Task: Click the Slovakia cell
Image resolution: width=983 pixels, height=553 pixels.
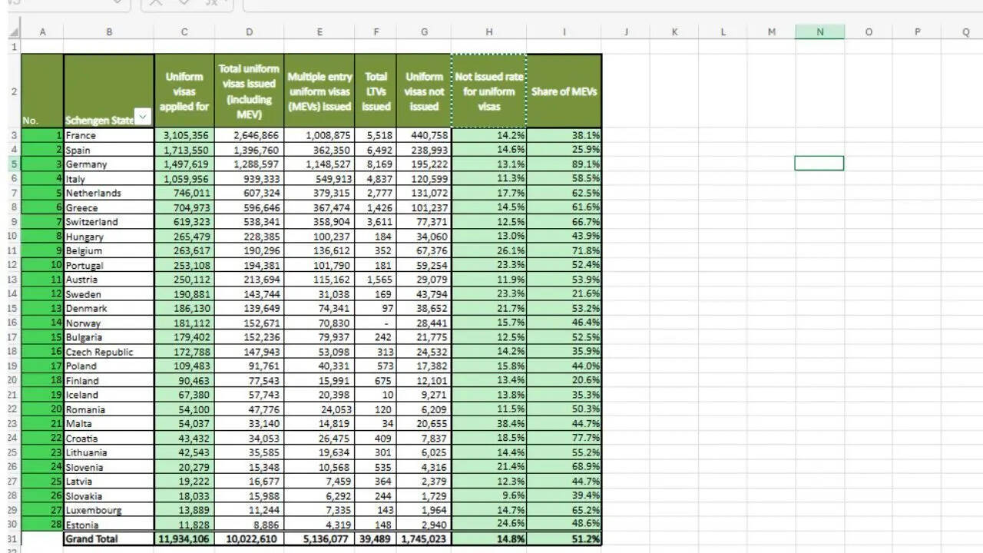Action: pos(108,495)
